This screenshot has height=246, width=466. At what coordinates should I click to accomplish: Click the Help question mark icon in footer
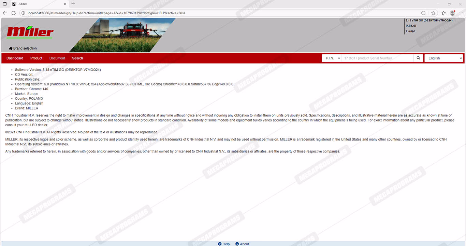[220, 244]
